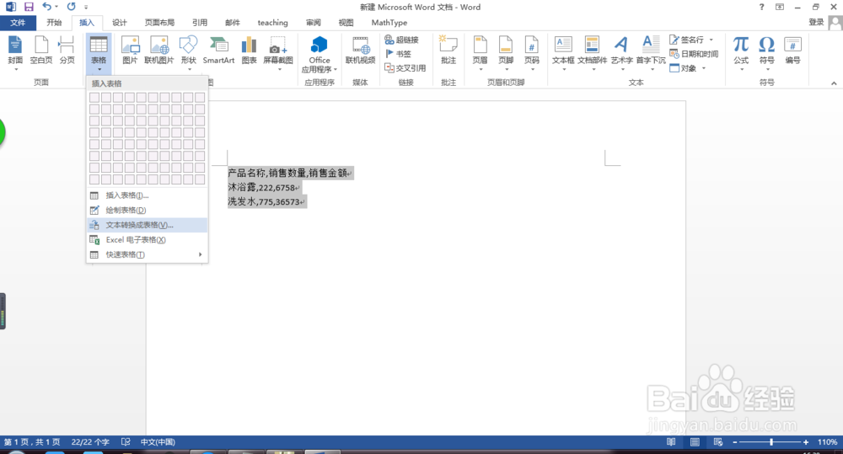843x454 pixels.
Task: Click the Undo arrow icon
Action: 46,7
